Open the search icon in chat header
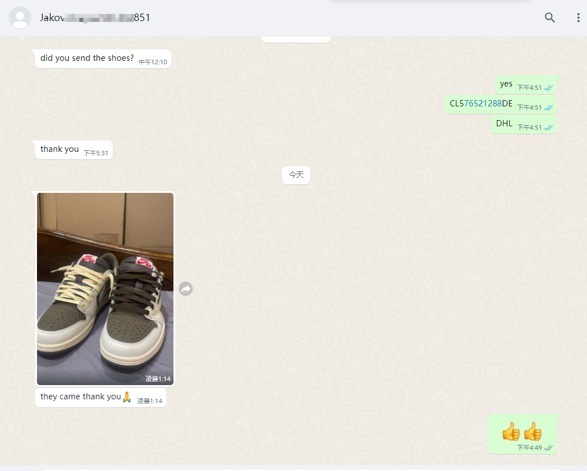 pyautogui.click(x=549, y=18)
